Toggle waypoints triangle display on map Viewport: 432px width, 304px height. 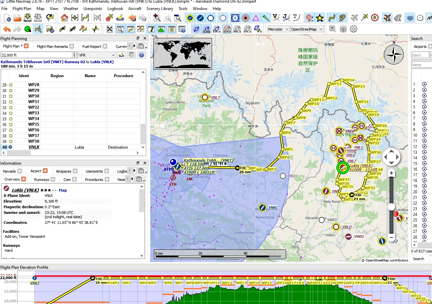(256, 18)
